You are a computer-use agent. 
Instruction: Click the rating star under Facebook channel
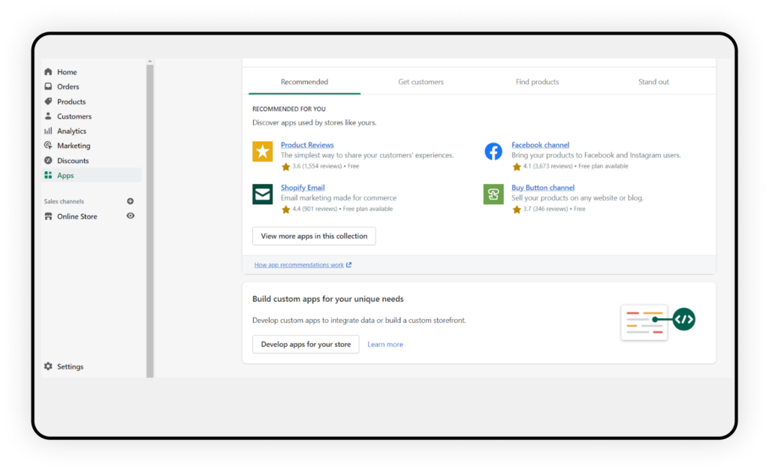click(x=517, y=167)
